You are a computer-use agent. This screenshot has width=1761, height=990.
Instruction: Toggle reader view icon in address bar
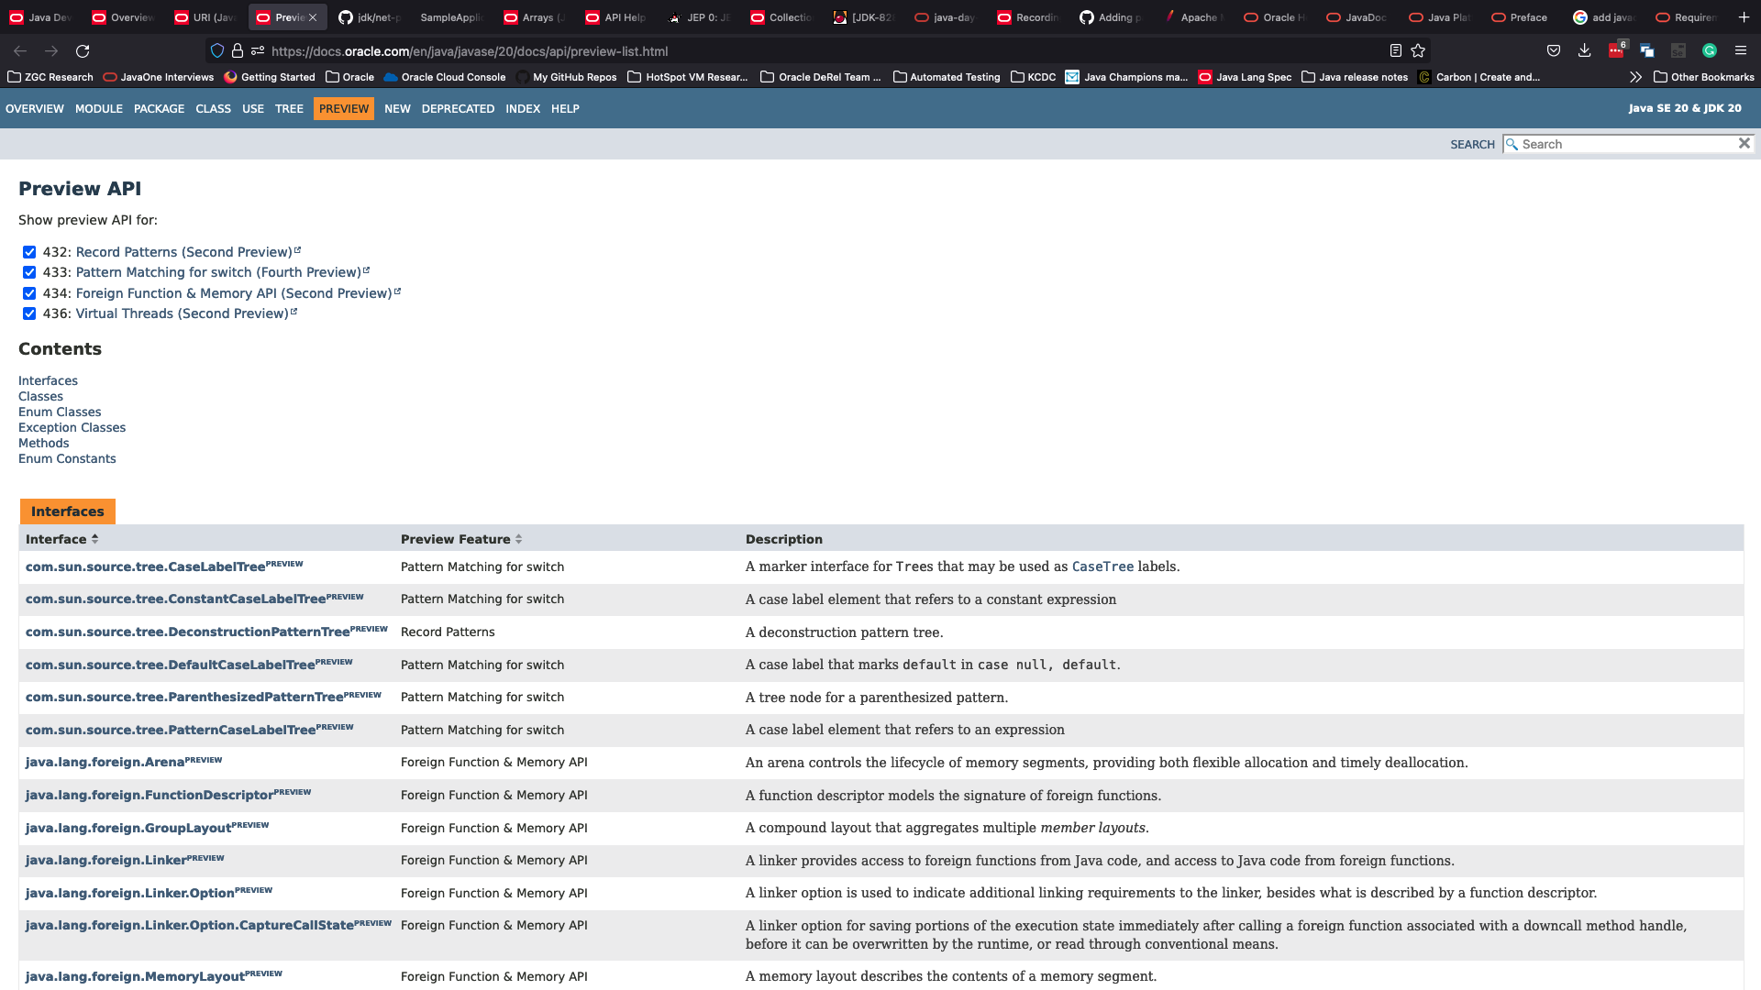[x=1395, y=51]
